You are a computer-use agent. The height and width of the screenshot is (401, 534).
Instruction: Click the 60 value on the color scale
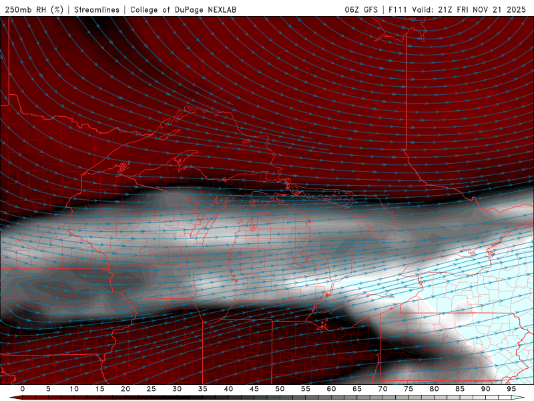coord(331,389)
